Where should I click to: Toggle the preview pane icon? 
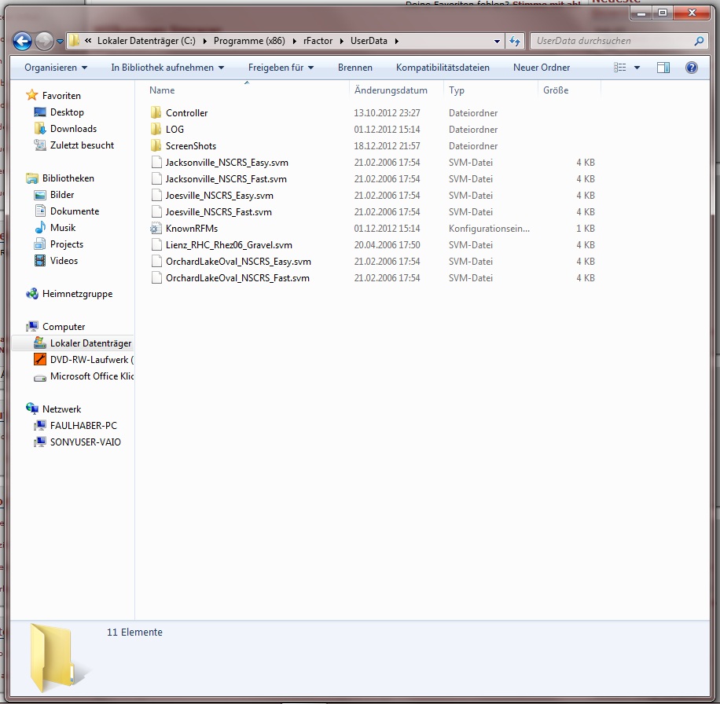(663, 68)
